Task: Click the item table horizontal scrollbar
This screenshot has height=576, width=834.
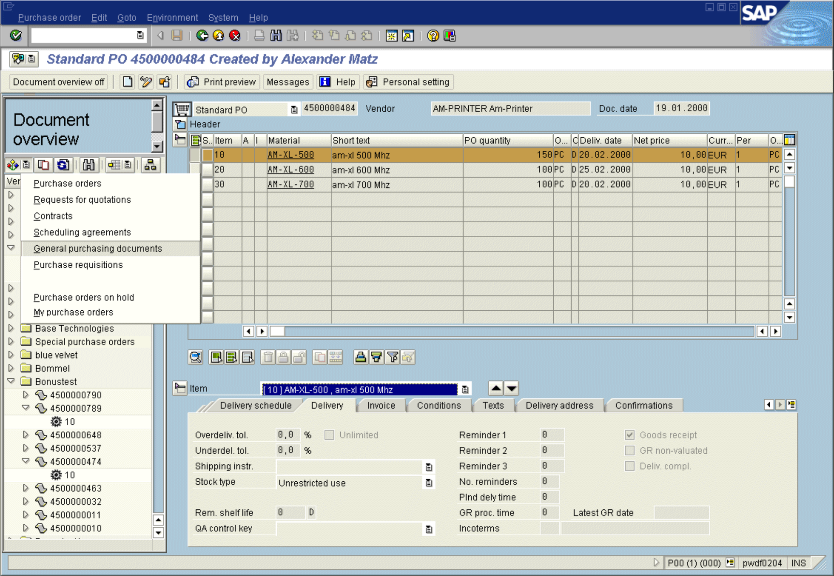Action: (500, 331)
